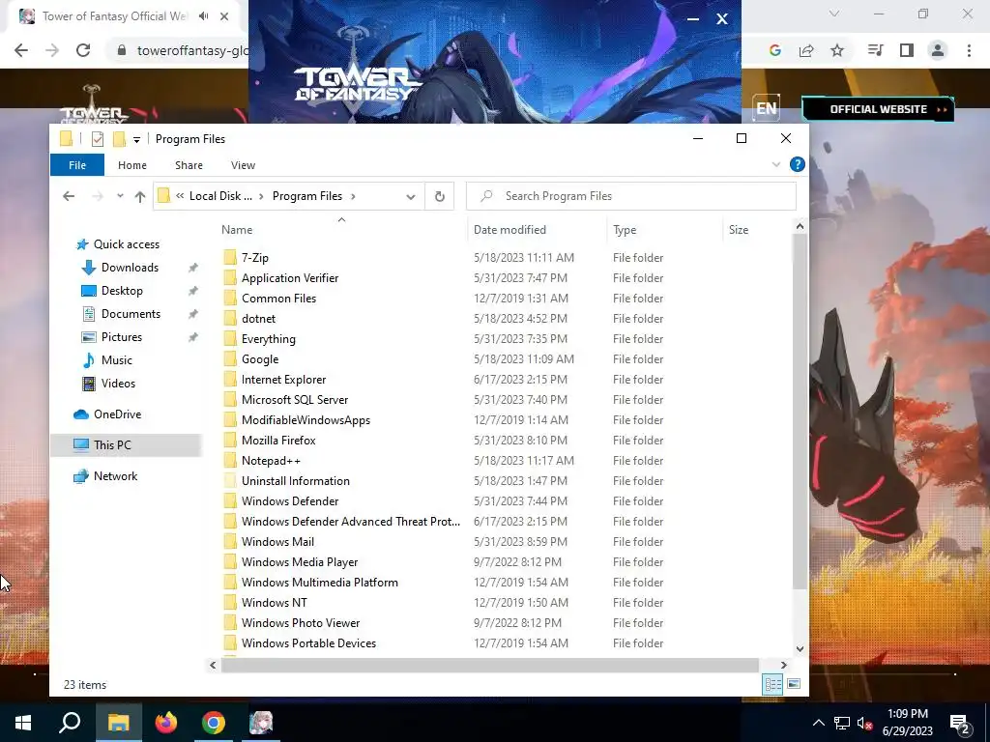Screen dimensions: 990x742
Task: Click the Explorer help question mark icon
Action: (x=798, y=164)
